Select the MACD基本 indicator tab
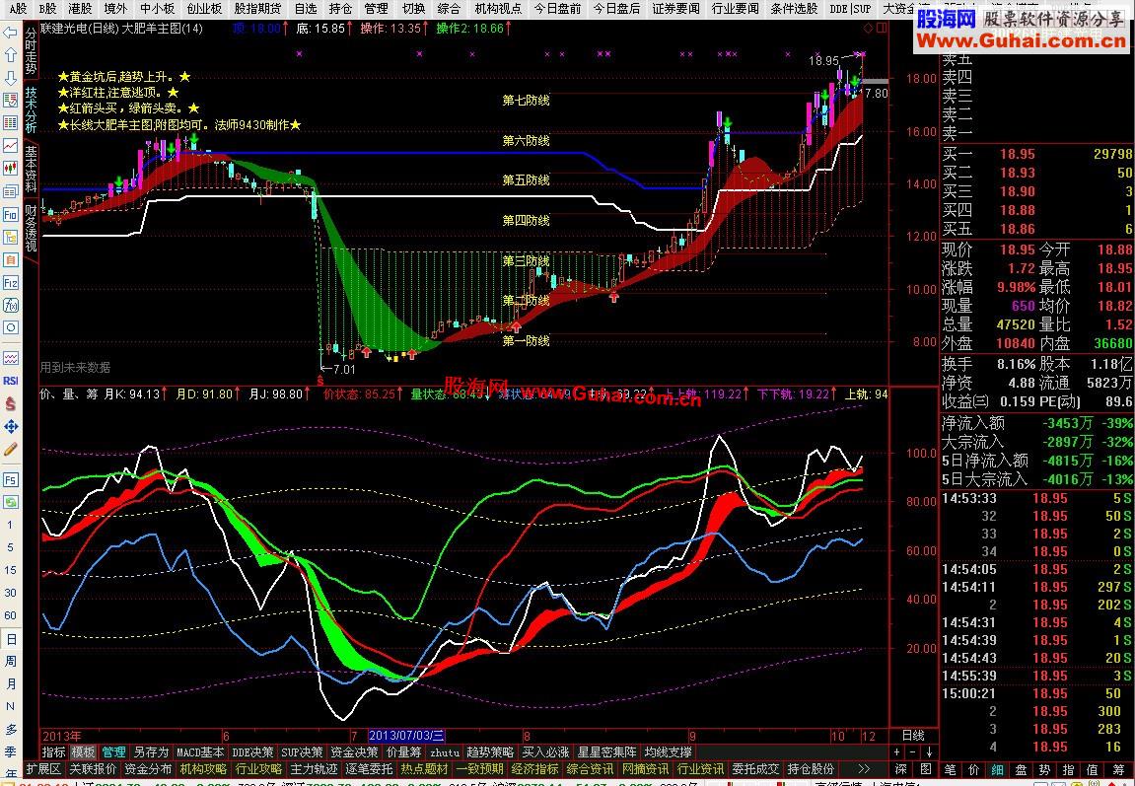Screen dimensions: 1135x786 200,752
